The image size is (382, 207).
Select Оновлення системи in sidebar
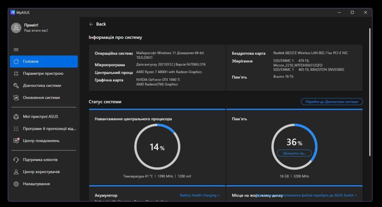(44, 97)
